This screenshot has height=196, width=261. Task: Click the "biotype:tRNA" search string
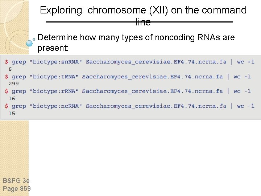coord(54,77)
